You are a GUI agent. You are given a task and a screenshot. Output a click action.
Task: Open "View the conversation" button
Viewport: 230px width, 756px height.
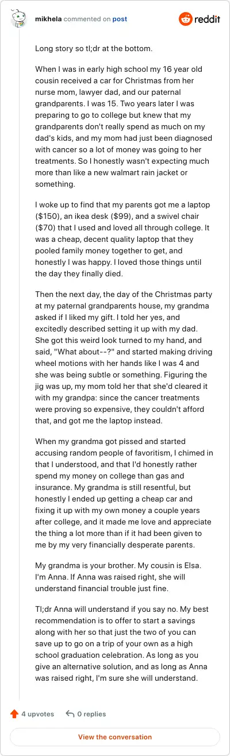point(115,737)
